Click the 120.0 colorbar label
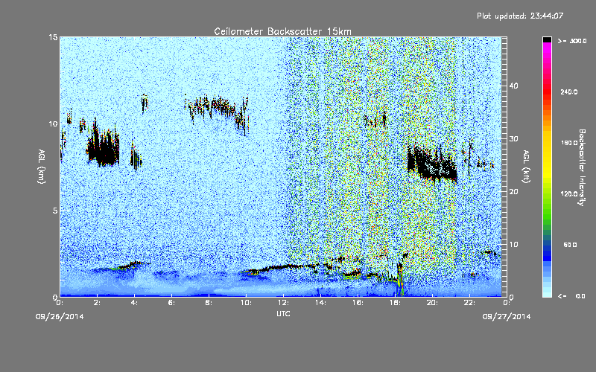This screenshot has height=372, width=596. (569, 193)
